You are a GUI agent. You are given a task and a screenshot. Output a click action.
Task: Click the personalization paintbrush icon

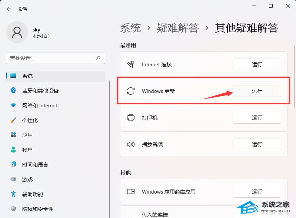click(x=13, y=120)
